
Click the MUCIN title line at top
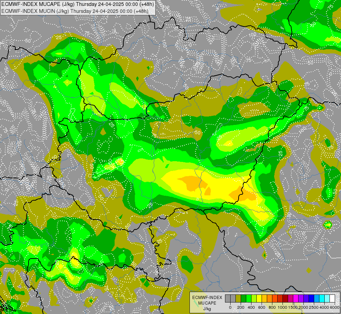pyautogui.click(x=75, y=11)
